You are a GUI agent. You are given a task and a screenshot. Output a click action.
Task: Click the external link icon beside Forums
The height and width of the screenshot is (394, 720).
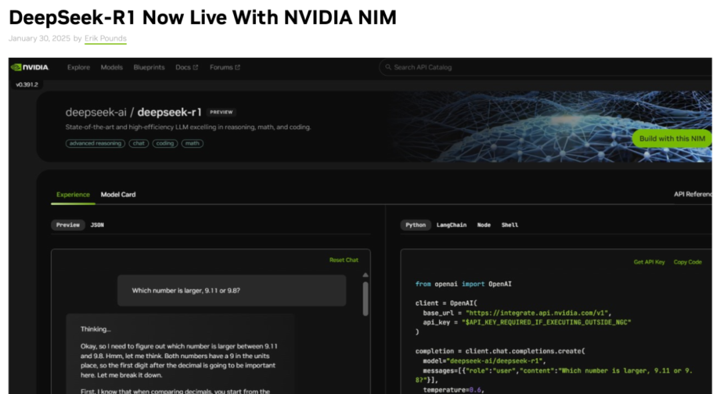[x=237, y=67]
